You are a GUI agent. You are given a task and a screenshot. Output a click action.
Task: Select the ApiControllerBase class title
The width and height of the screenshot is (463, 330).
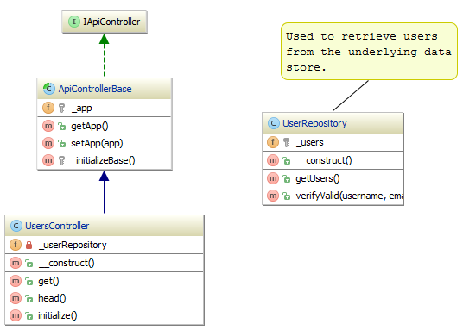click(x=95, y=89)
